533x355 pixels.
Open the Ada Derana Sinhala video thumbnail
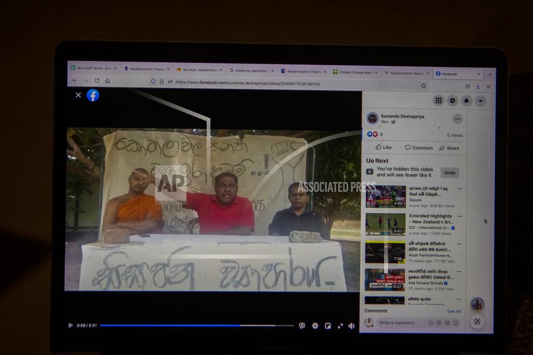(385, 280)
